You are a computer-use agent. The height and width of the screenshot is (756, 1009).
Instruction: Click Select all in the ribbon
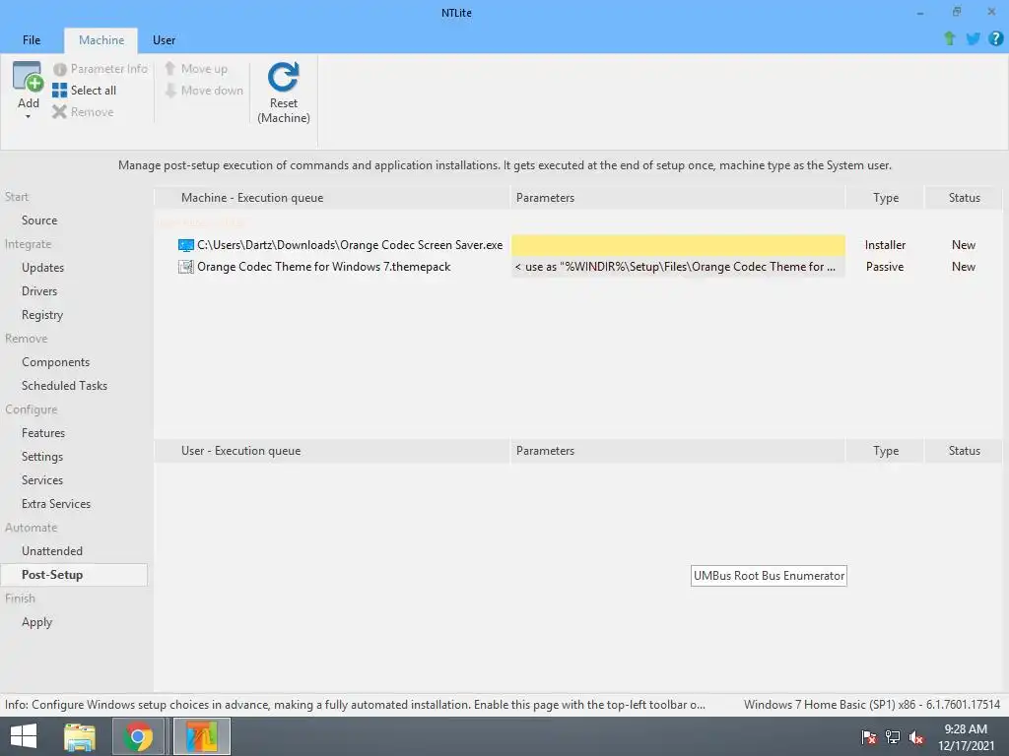click(85, 90)
